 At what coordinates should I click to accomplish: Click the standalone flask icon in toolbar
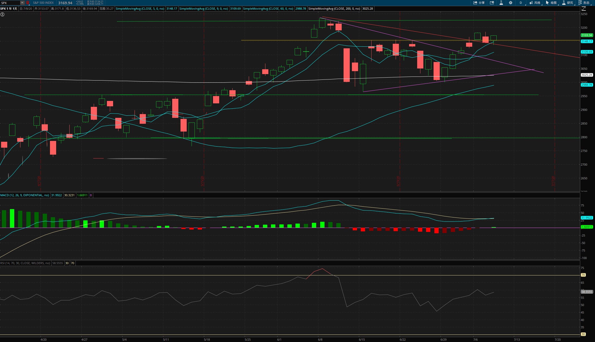point(501,3)
